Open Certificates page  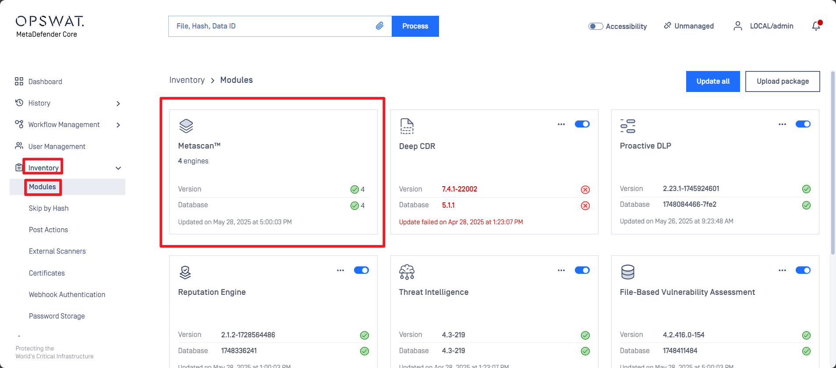tap(47, 273)
